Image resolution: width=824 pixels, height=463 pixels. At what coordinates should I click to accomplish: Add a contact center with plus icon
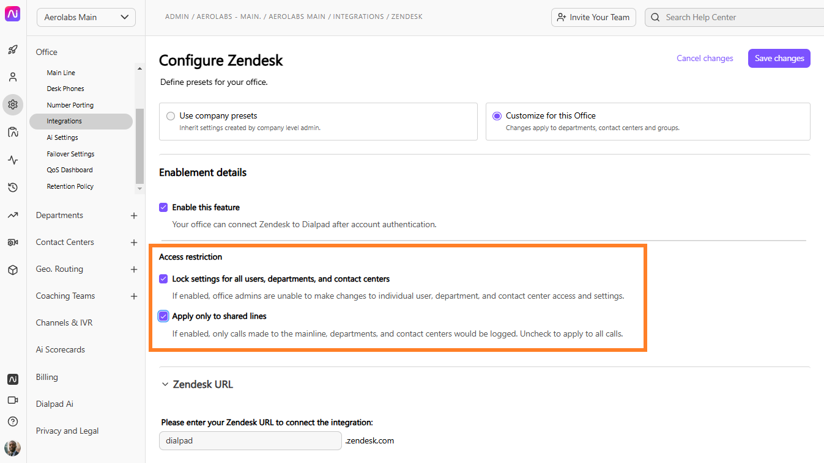point(134,242)
